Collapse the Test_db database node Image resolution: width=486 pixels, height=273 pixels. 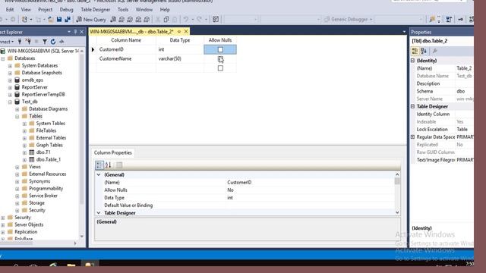[x=10, y=102]
